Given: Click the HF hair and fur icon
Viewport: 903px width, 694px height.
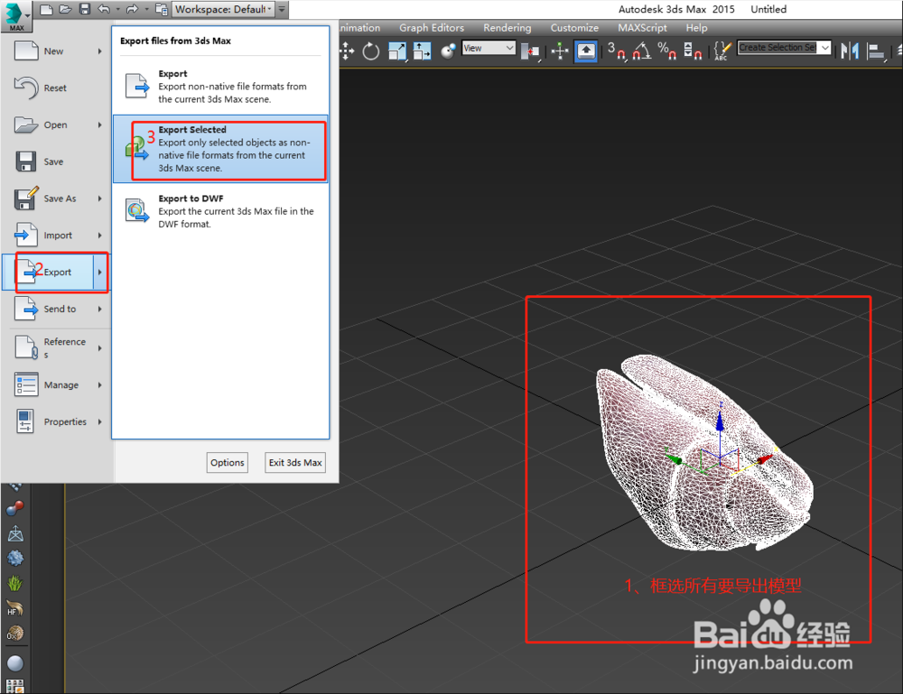Looking at the screenshot, I should click(15, 608).
